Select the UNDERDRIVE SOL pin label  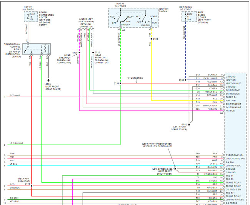pos(235,159)
